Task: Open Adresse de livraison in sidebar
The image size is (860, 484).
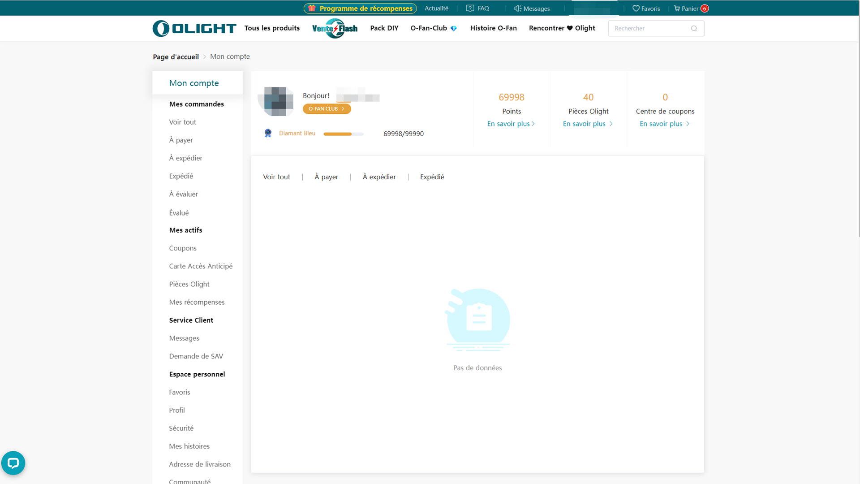Action: coord(200,464)
